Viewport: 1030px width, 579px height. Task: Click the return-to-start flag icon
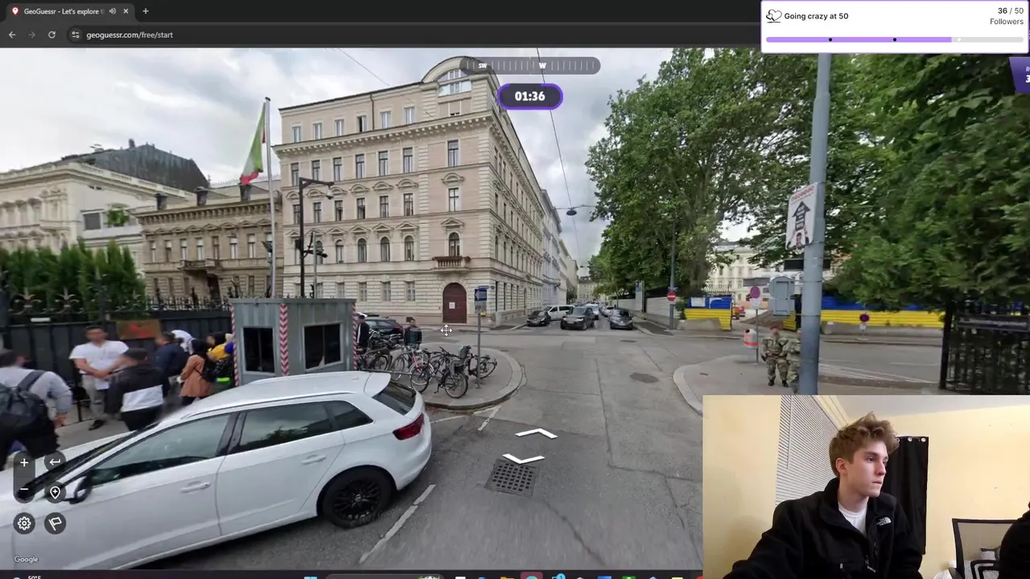click(55, 524)
